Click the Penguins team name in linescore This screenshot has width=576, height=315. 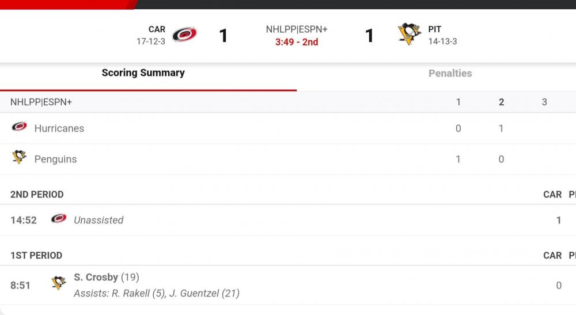pos(55,159)
